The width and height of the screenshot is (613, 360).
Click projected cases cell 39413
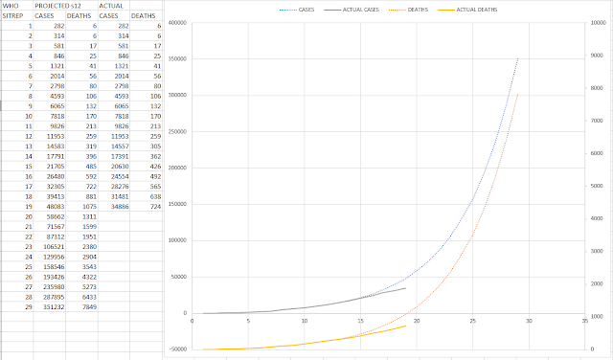[x=50, y=196]
